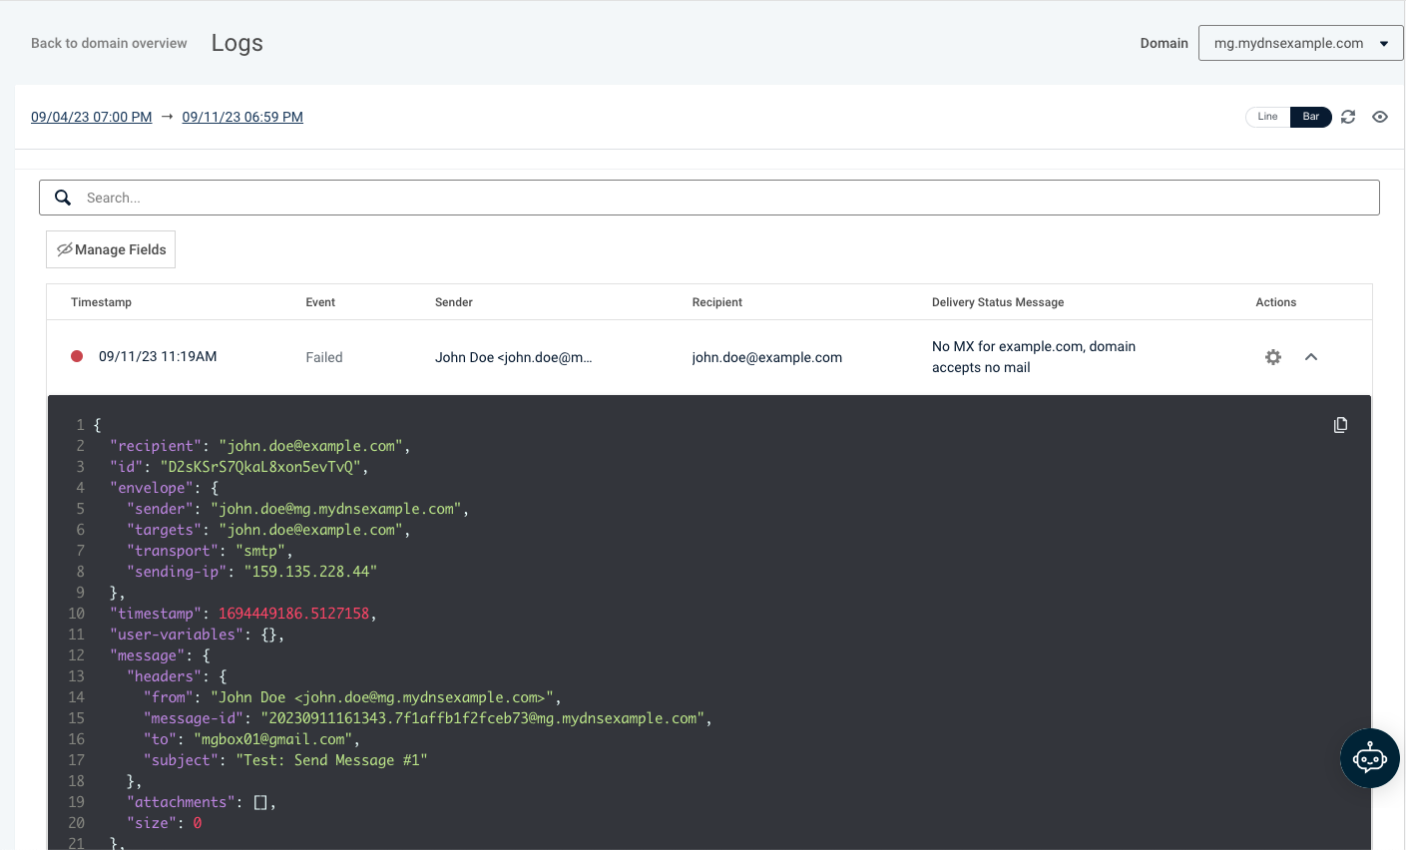Click the Failed event cell
The width and height of the screenshot is (1406, 850).
tap(324, 357)
